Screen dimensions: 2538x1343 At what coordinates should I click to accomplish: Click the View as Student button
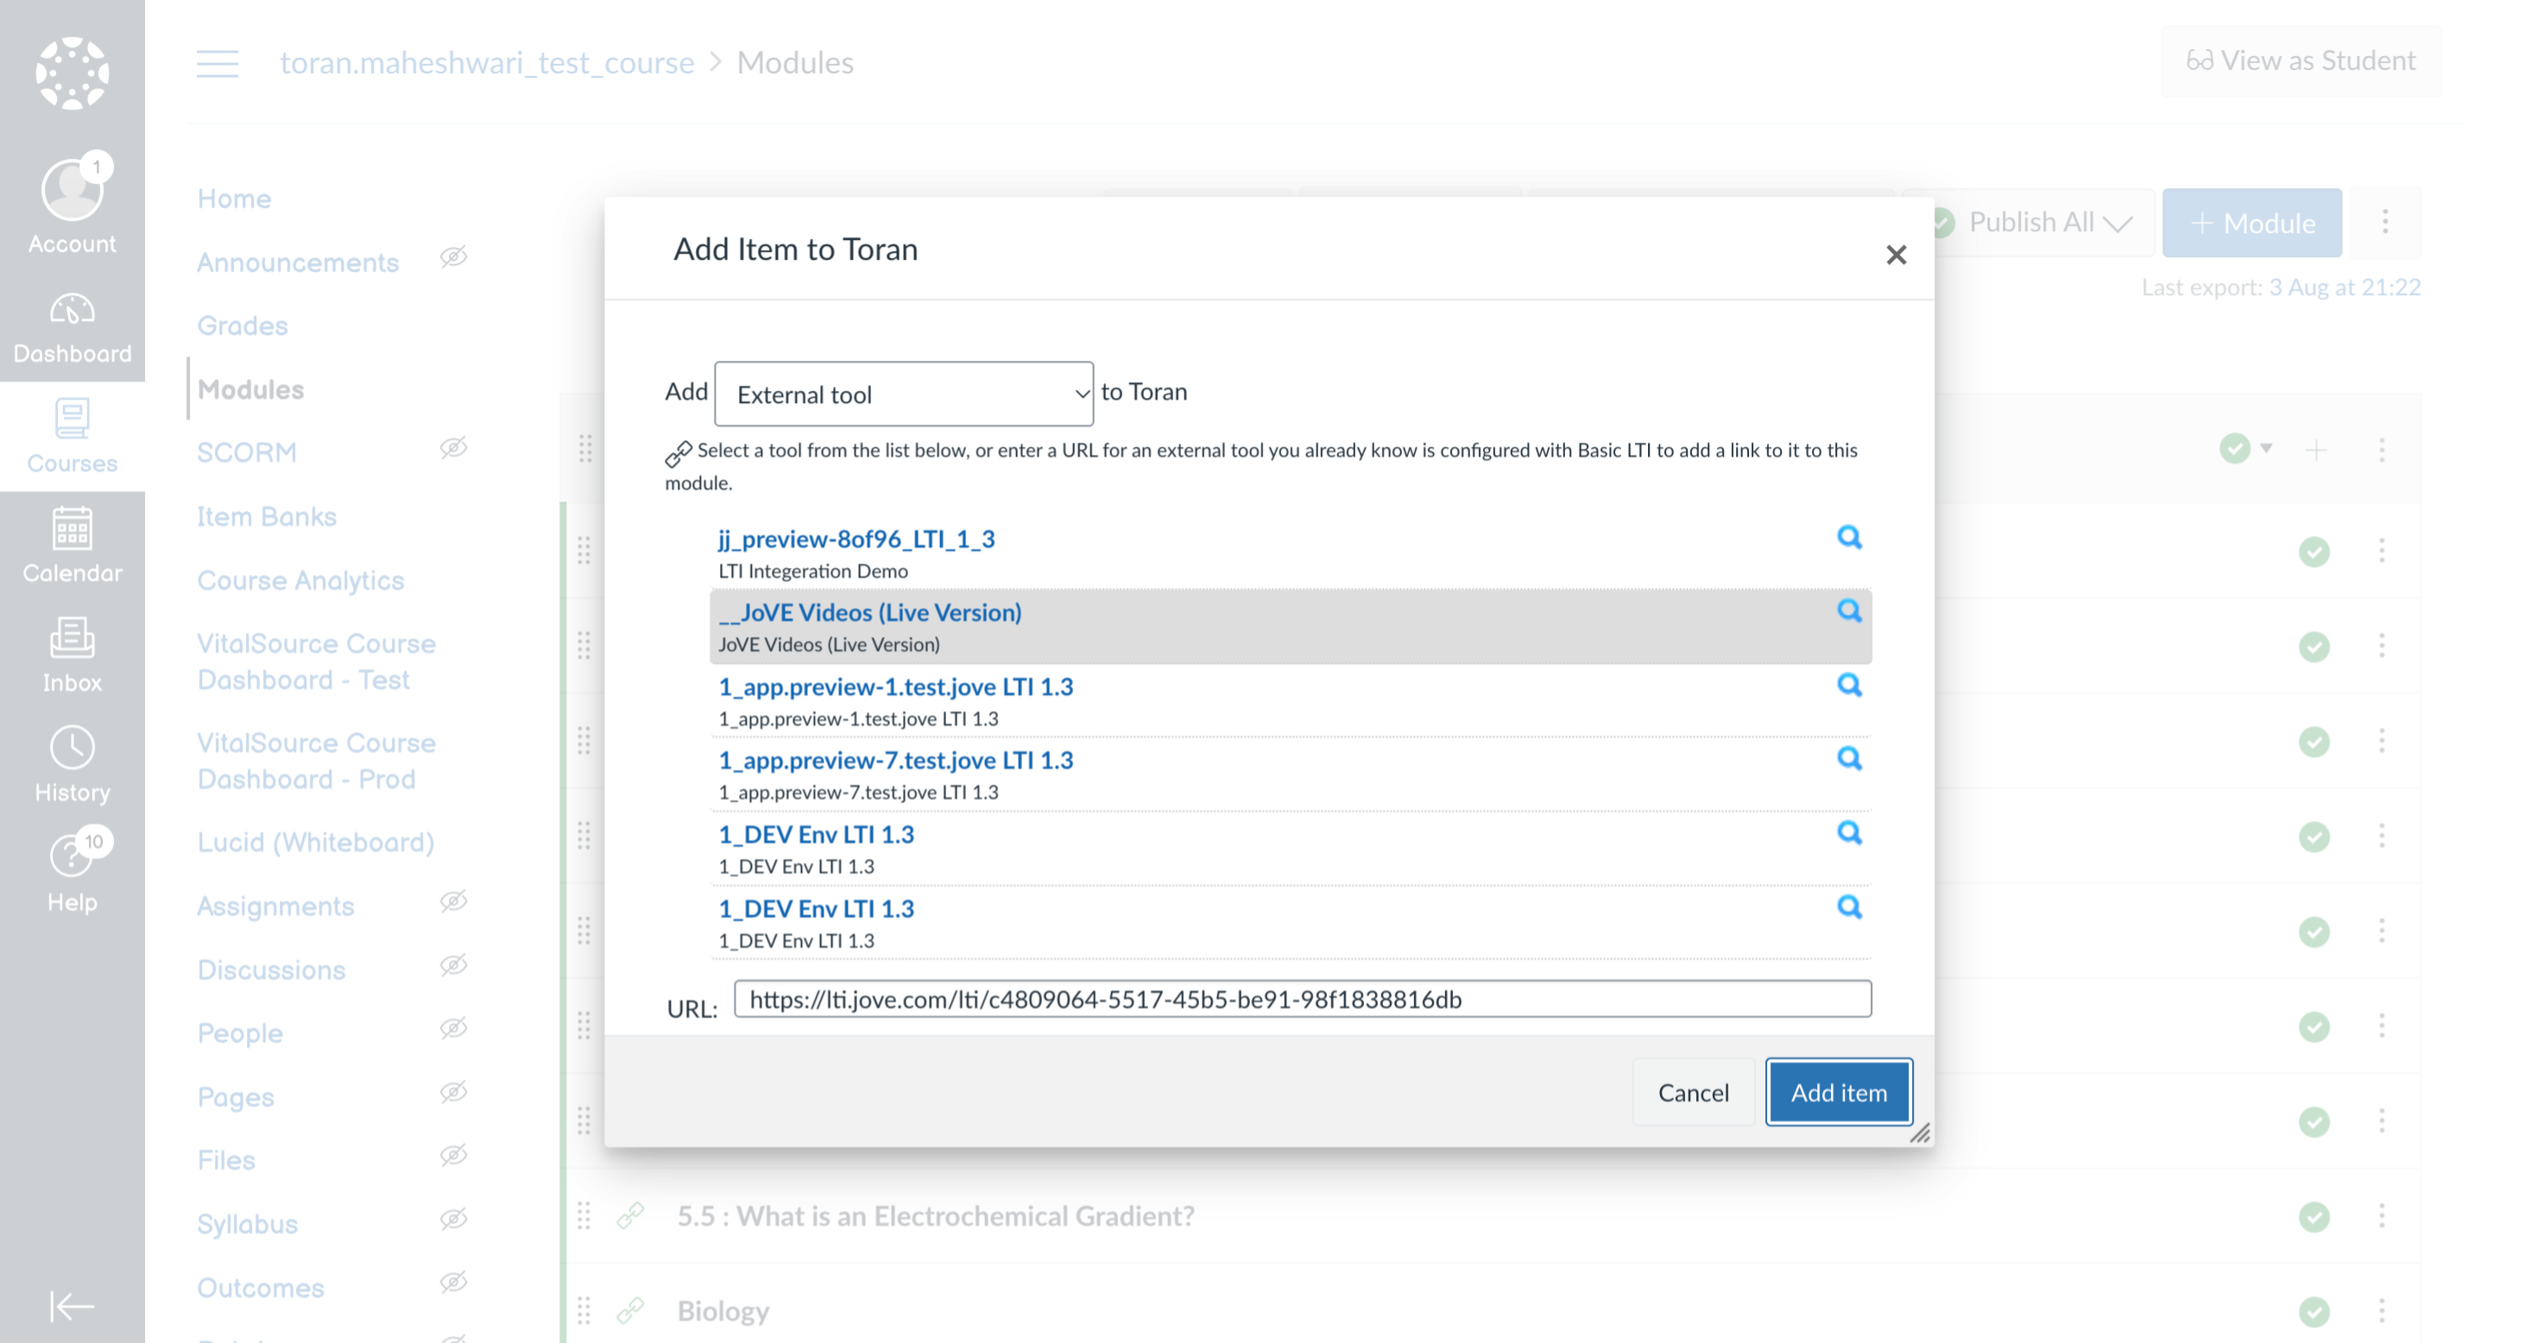click(2301, 61)
